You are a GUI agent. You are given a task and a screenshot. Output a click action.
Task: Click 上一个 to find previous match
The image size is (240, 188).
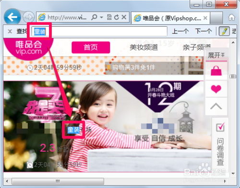click(180, 31)
